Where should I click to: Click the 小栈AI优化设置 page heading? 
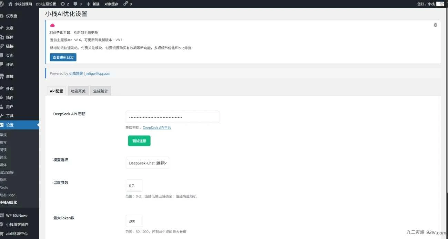66,14
